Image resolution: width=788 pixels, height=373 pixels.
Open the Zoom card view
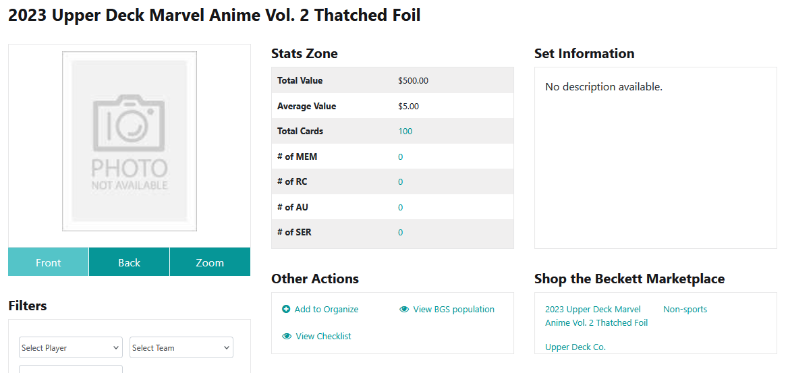210,262
